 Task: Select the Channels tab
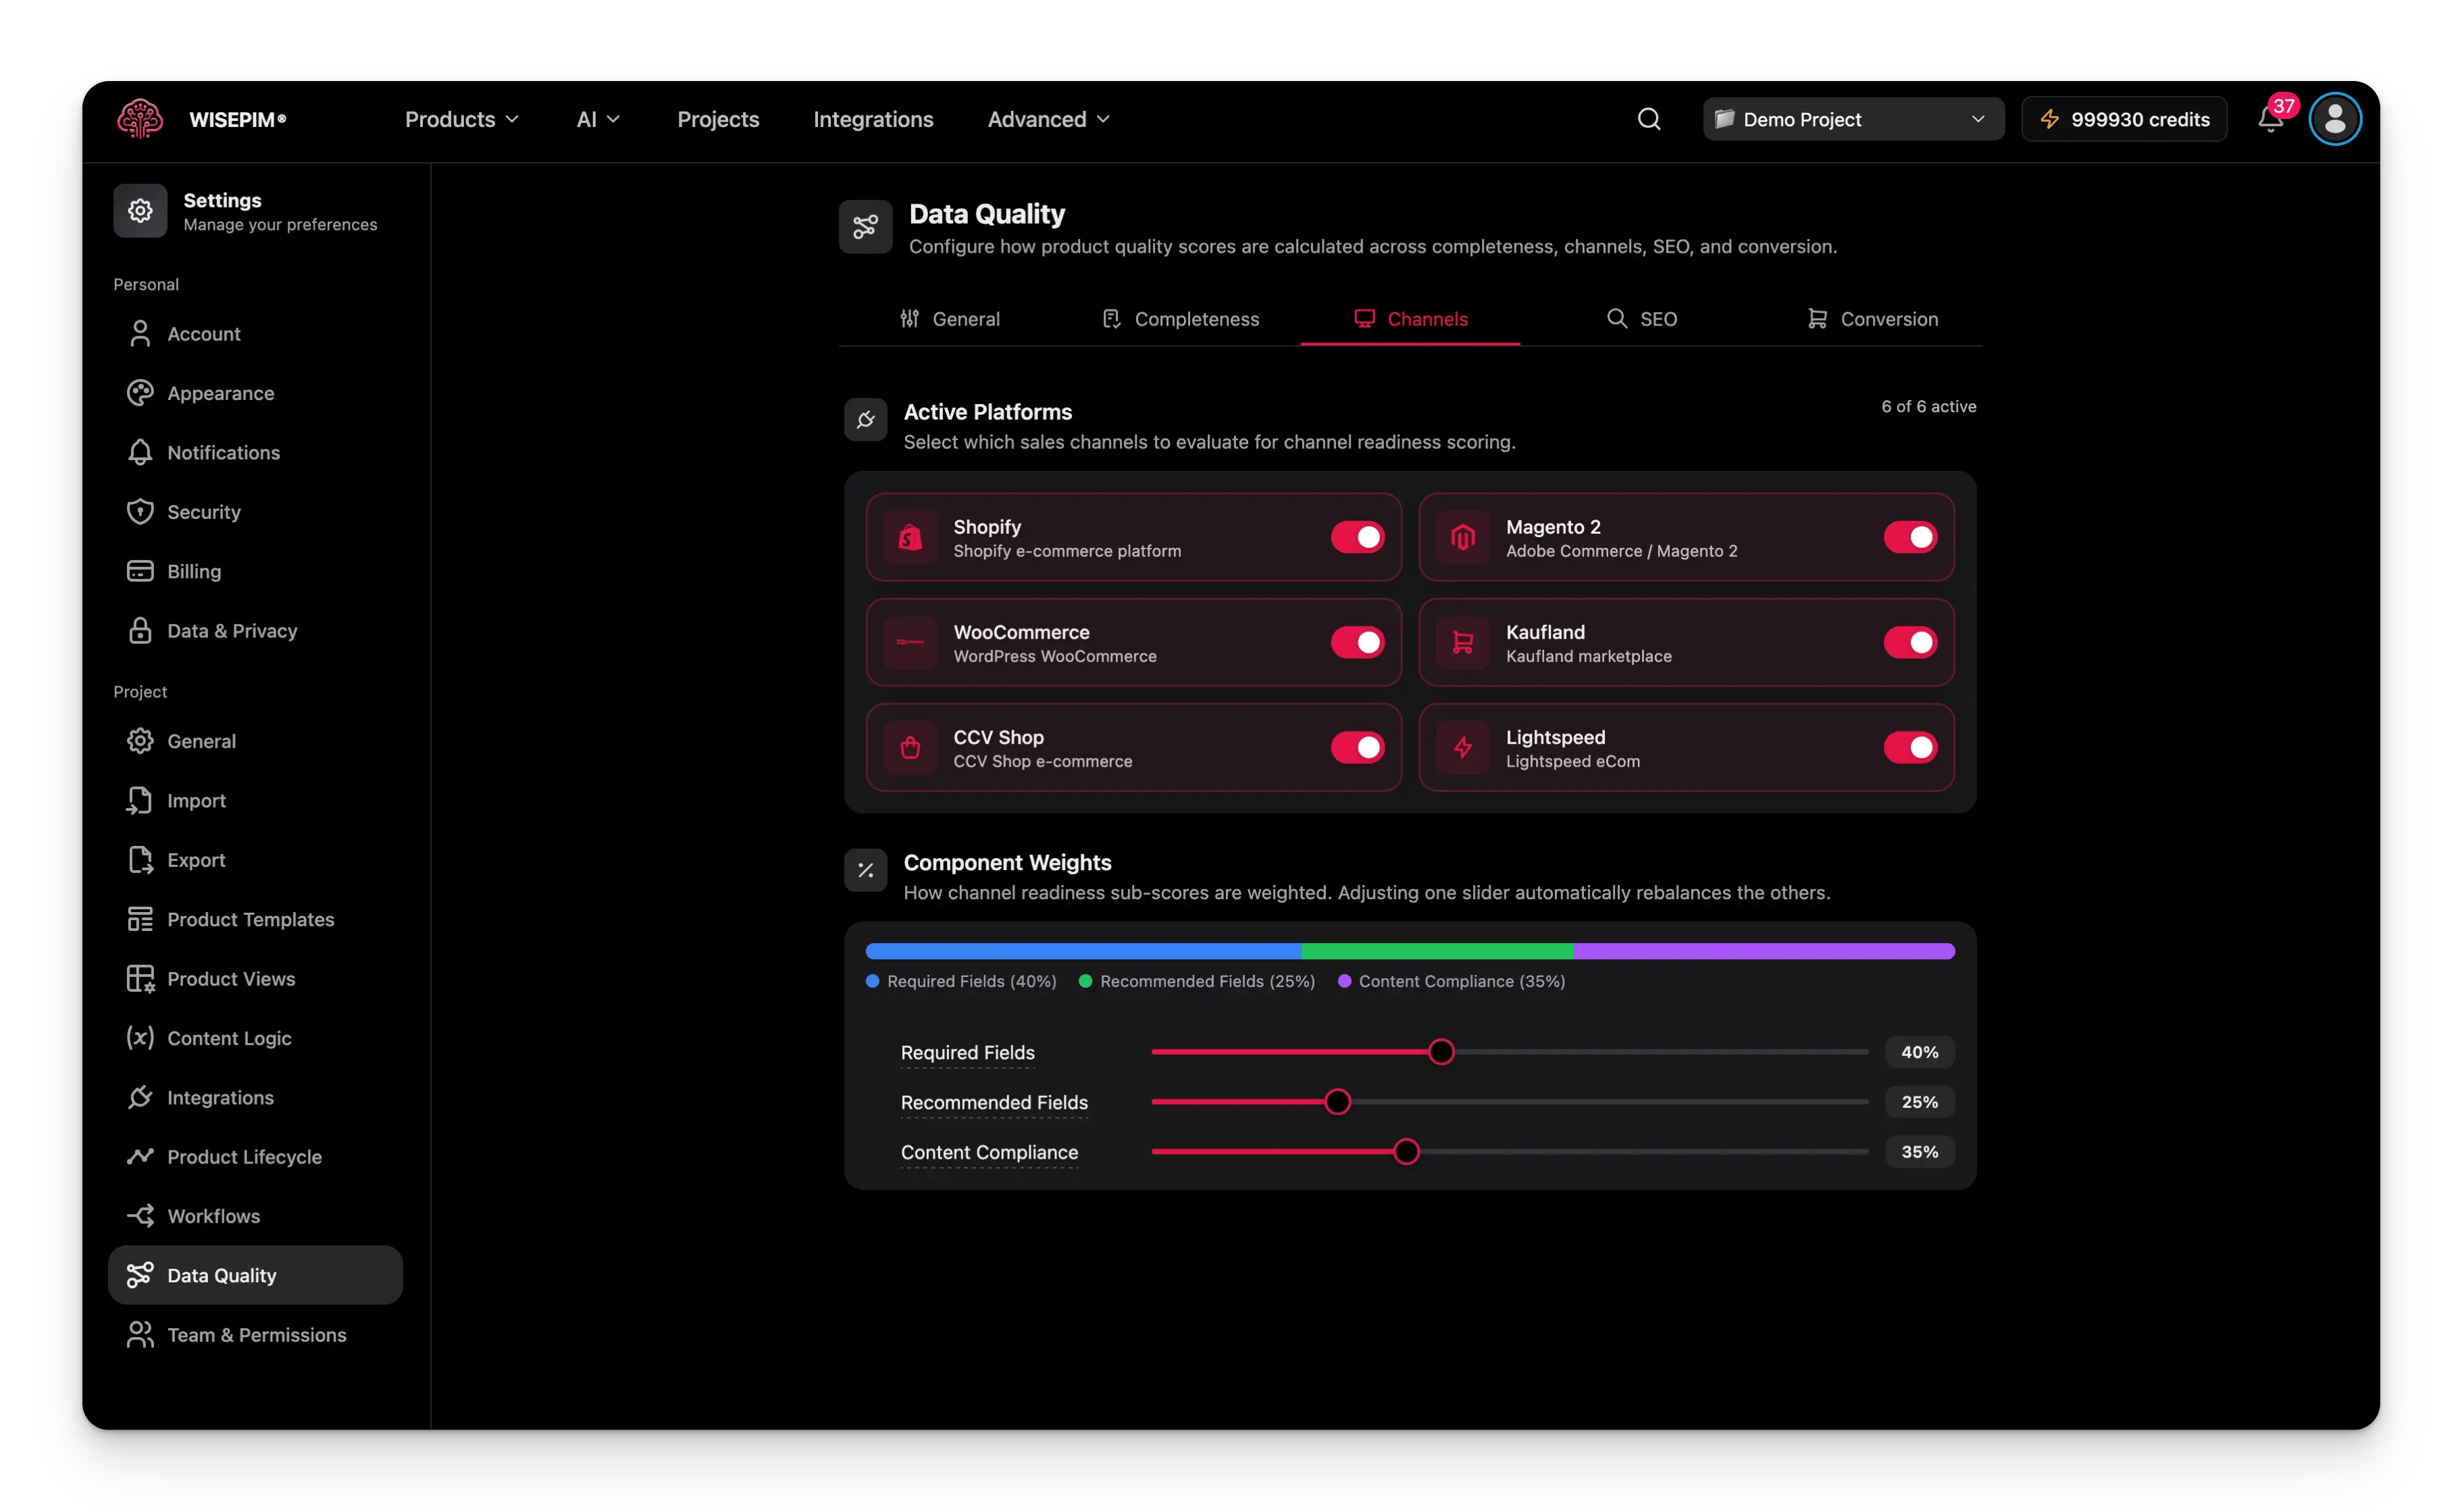1410,319
